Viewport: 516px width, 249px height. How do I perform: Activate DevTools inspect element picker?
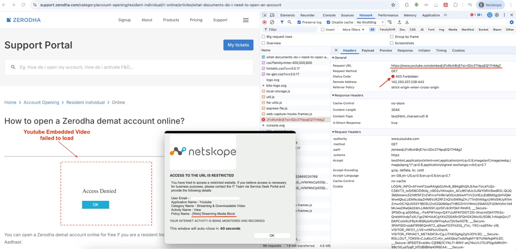click(265, 15)
